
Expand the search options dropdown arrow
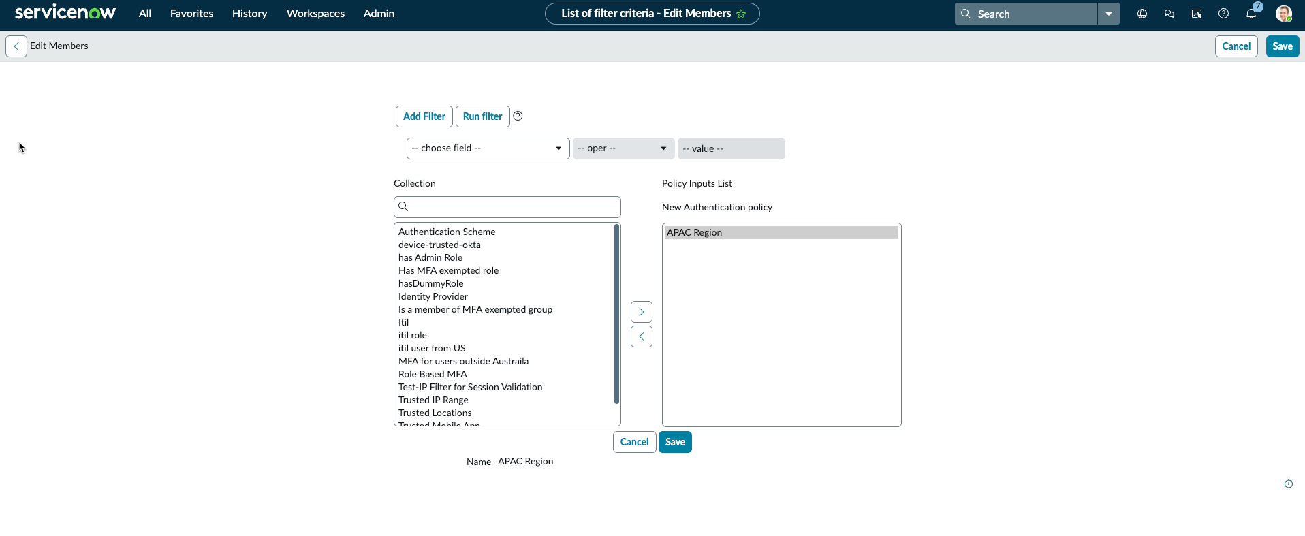[x=1109, y=14]
